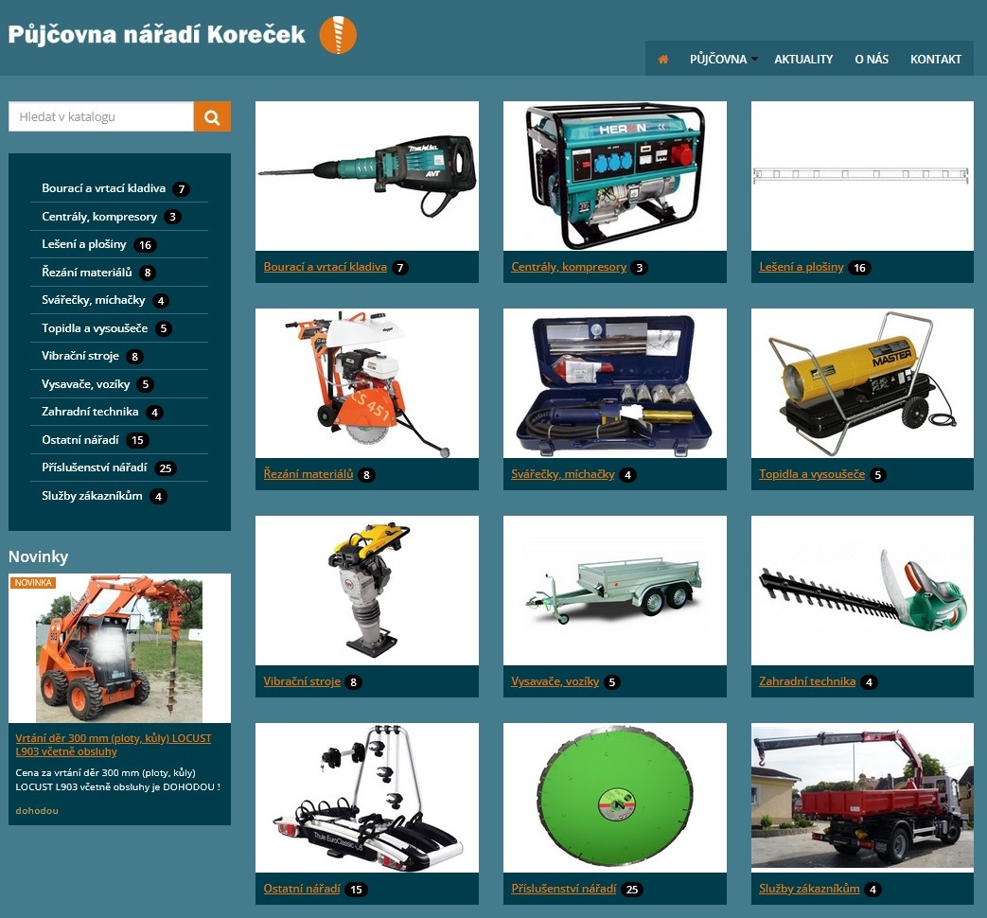Viewport: 987px width, 918px height.
Task: Select Vibrační stroje from sidebar list
Action: tap(79, 356)
